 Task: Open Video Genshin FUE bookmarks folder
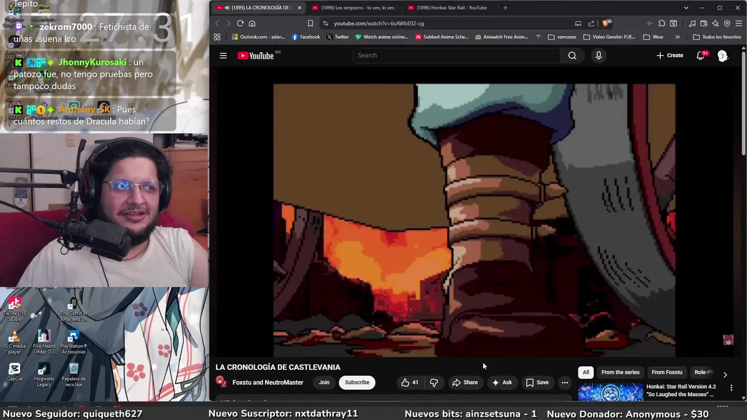click(x=609, y=37)
